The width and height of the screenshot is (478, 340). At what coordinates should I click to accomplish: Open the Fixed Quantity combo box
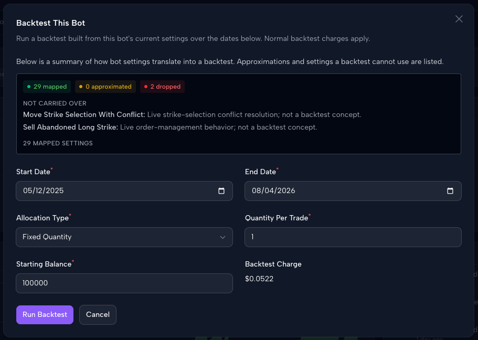[124, 237]
